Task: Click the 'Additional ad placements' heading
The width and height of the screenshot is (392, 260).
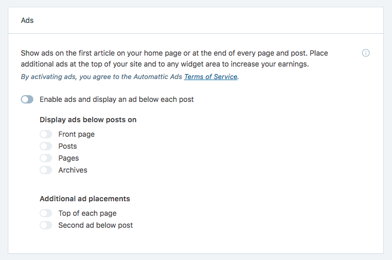Action: tap(85, 199)
